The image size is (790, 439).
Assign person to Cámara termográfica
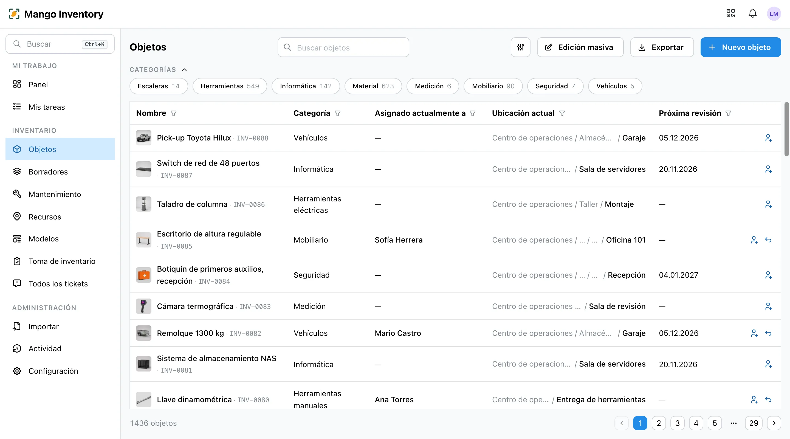coord(768,306)
